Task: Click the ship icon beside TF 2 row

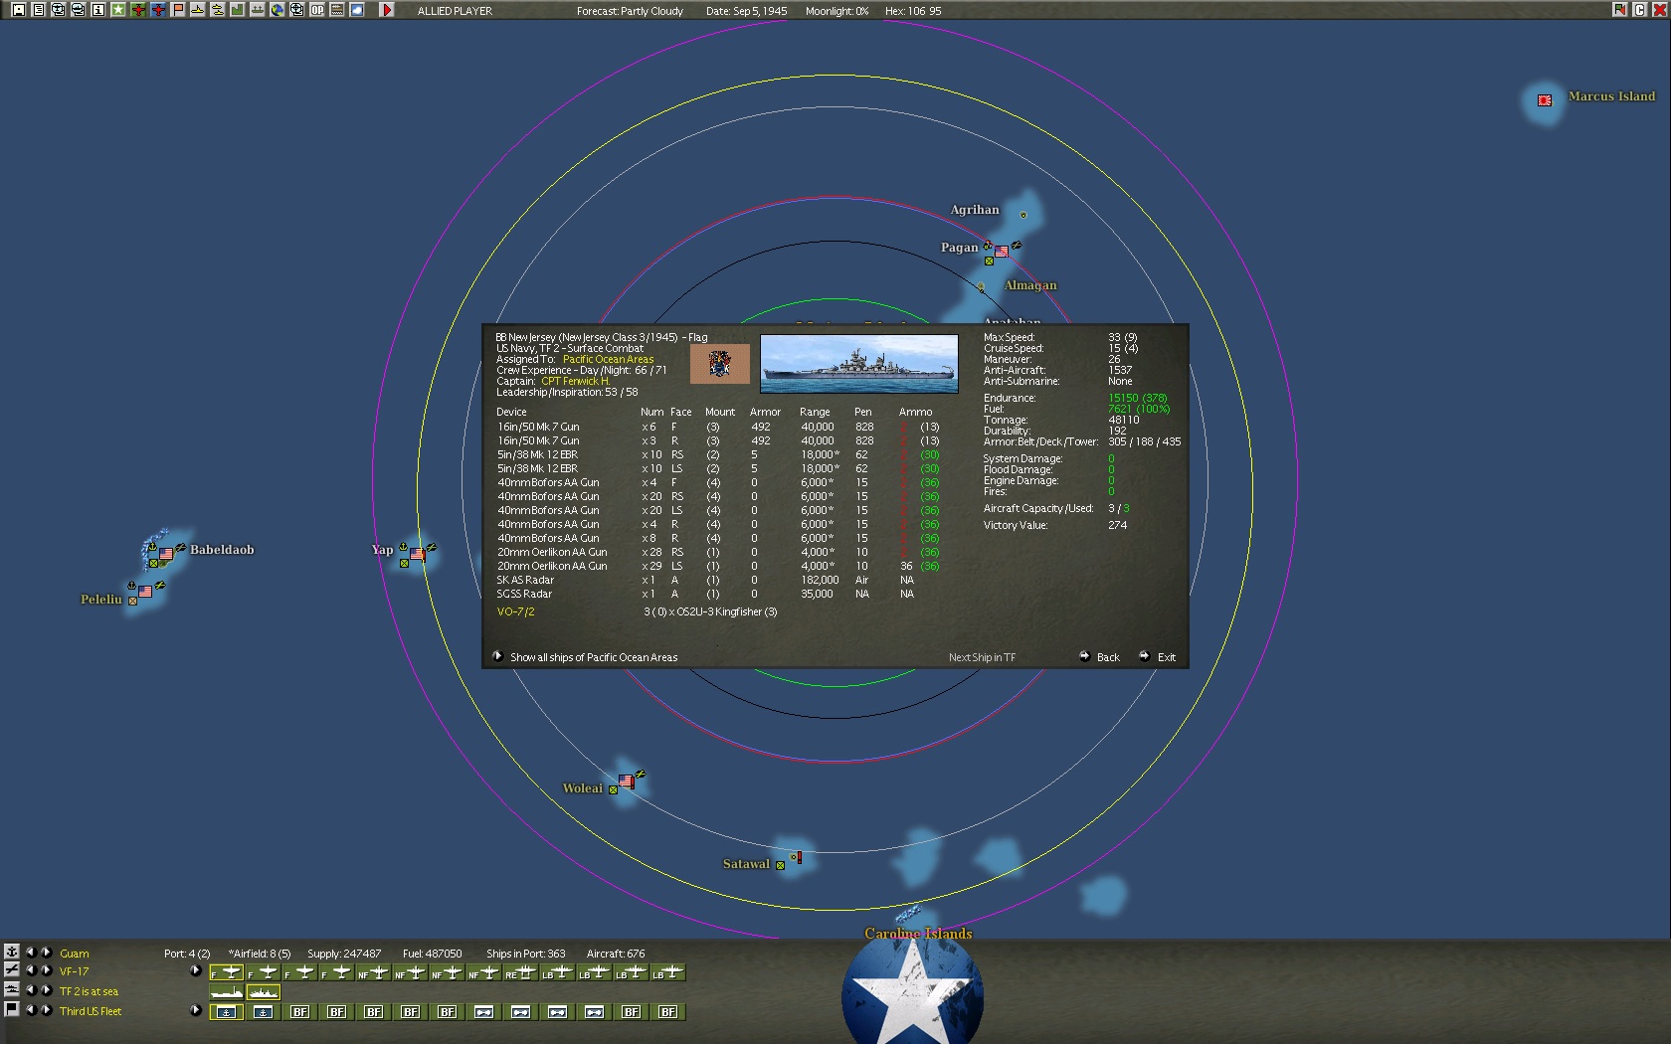Action: (12, 989)
